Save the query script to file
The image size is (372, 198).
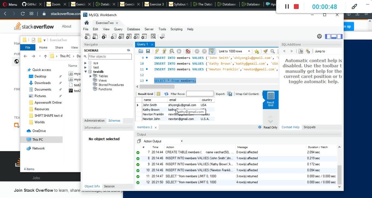(148, 51)
